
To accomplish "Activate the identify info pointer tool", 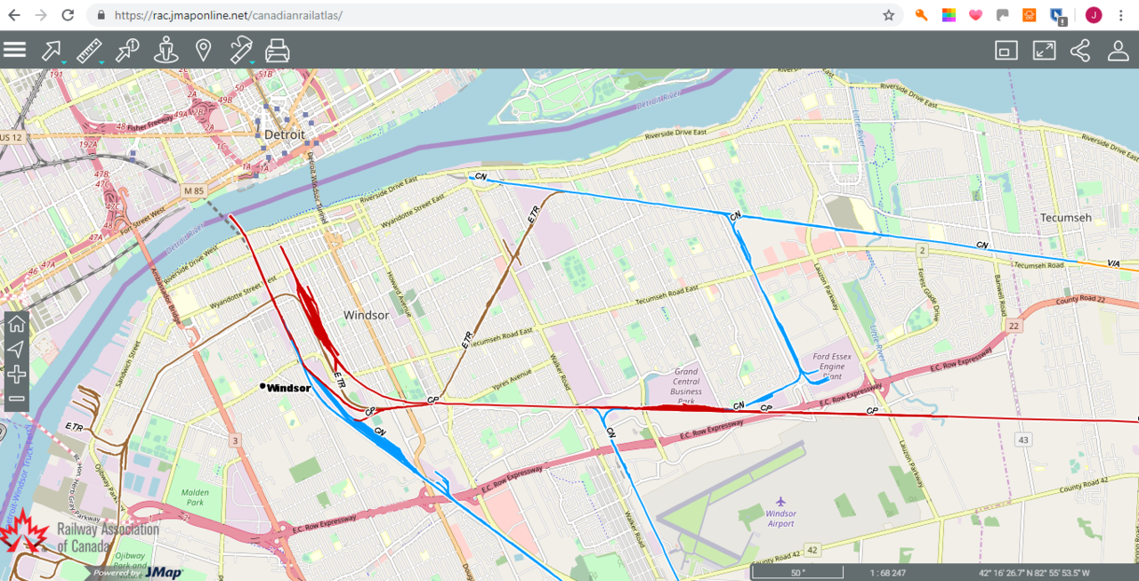I will tap(127, 51).
